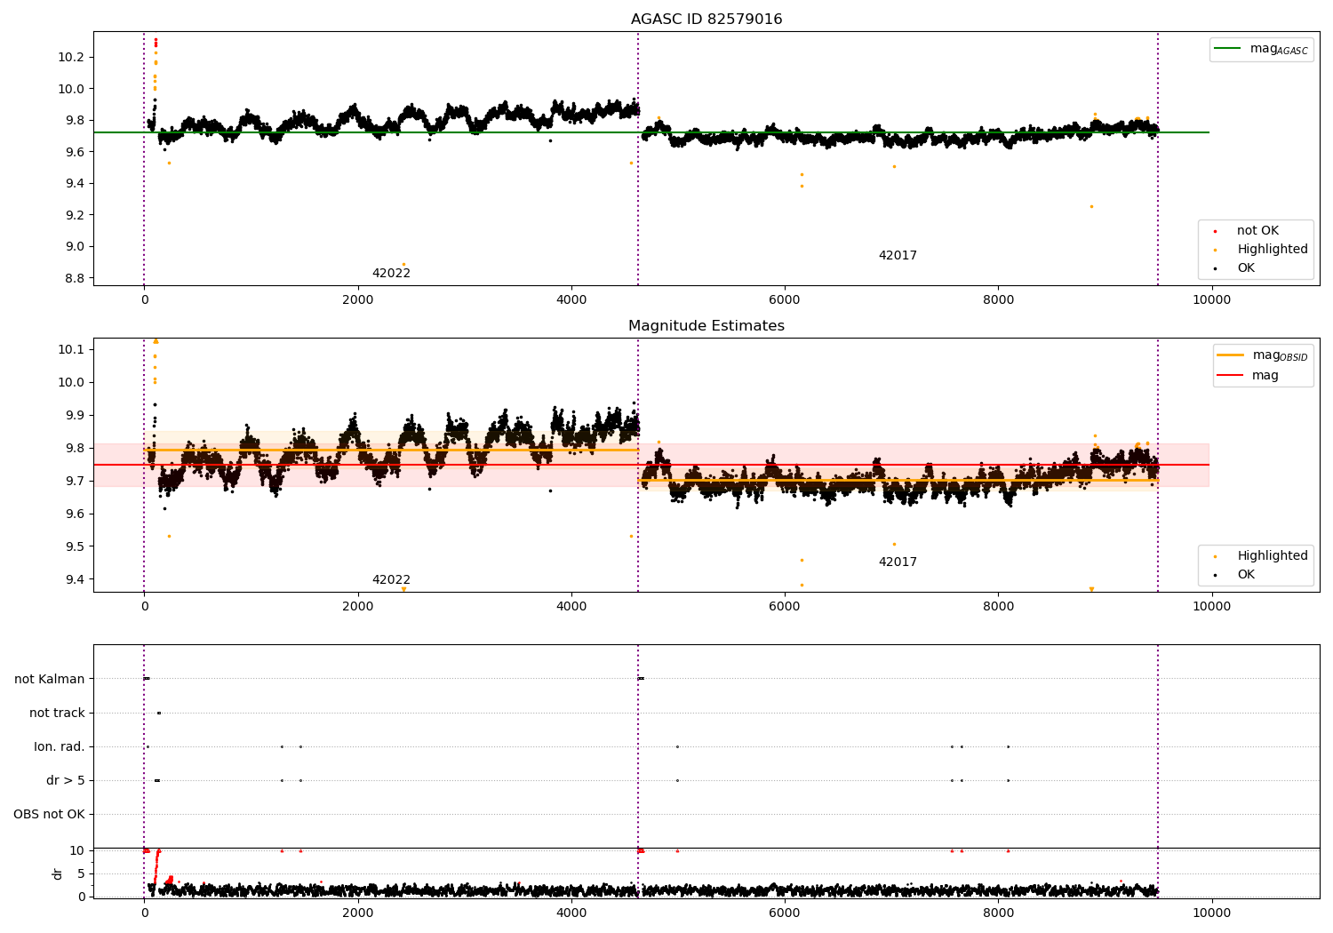
Task: Click the 'dr' y-axis label
Action: [x=58, y=873]
